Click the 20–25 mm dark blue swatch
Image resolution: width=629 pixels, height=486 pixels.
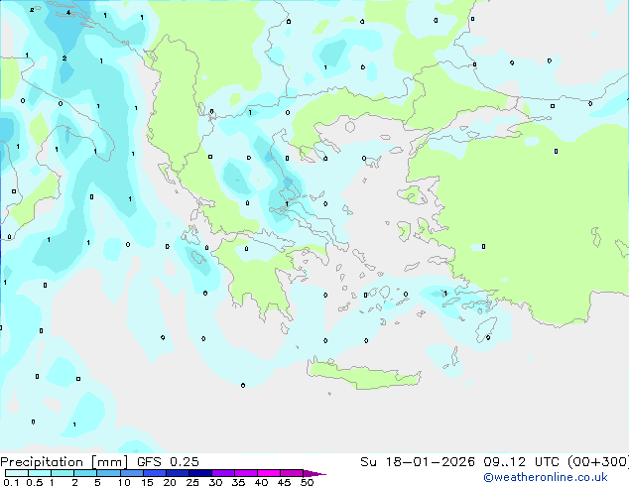coord(178,473)
